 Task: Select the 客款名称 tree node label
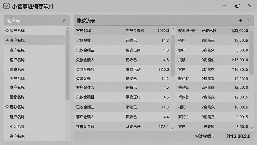tap(17, 107)
